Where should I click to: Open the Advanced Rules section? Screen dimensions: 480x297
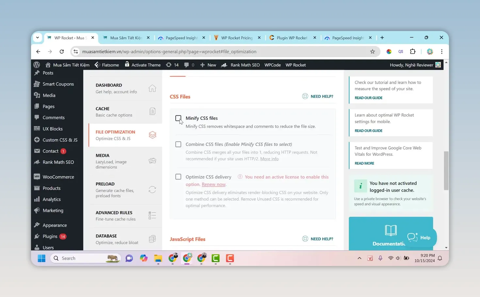(125, 216)
